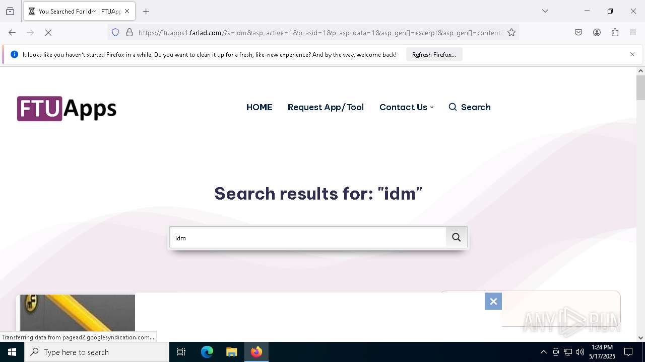Click the search field containing 'idm'
Image resolution: width=645 pixels, height=362 pixels.
pyautogui.click(x=308, y=237)
